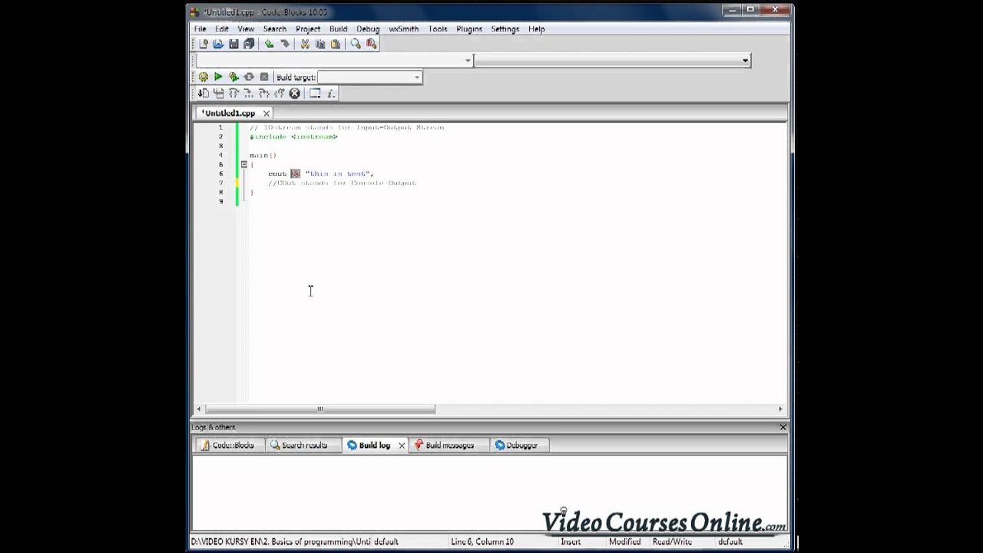Click the Abort build icon
983x553 pixels.
pyautogui.click(x=264, y=77)
